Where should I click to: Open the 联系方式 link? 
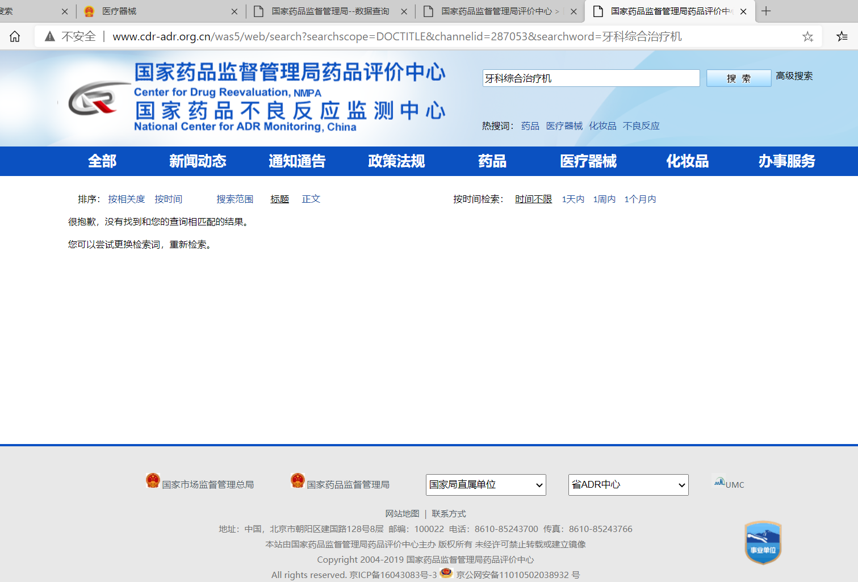[x=449, y=514]
